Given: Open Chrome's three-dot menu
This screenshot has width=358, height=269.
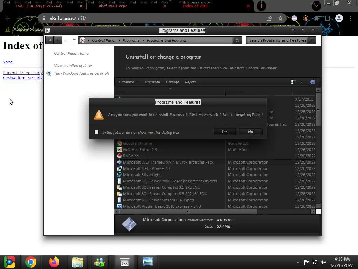Looking at the screenshot, I should tap(350, 18).
